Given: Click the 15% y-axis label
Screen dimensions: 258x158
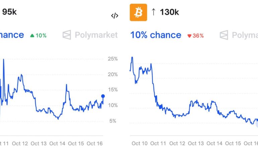Looking at the screenshot, I should tap(113, 90).
